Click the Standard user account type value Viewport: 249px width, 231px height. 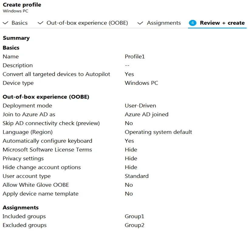point(137,176)
